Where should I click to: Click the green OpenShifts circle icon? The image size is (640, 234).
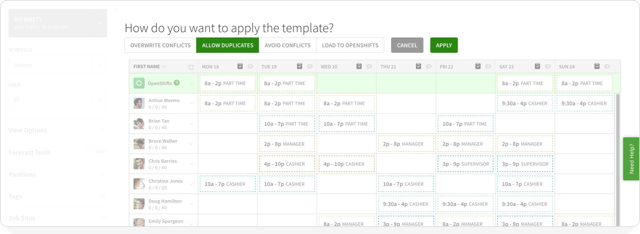tap(139, 83)
